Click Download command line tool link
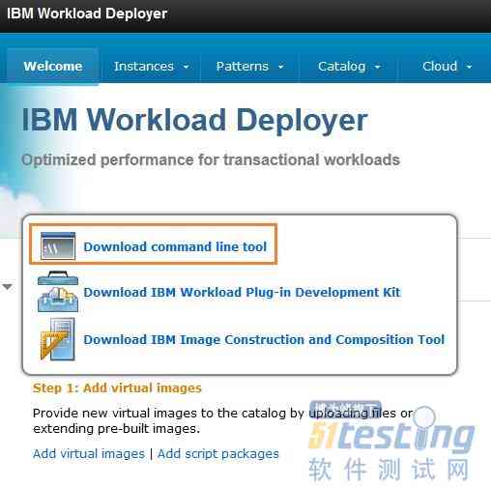Image resolution: width=491 pixels, height=487 pixels. click(x=175, y=246)
